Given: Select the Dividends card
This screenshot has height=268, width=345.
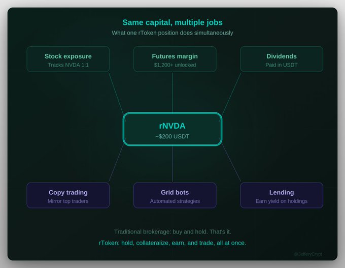Looking at the screenshot, I should pos(282,59).
